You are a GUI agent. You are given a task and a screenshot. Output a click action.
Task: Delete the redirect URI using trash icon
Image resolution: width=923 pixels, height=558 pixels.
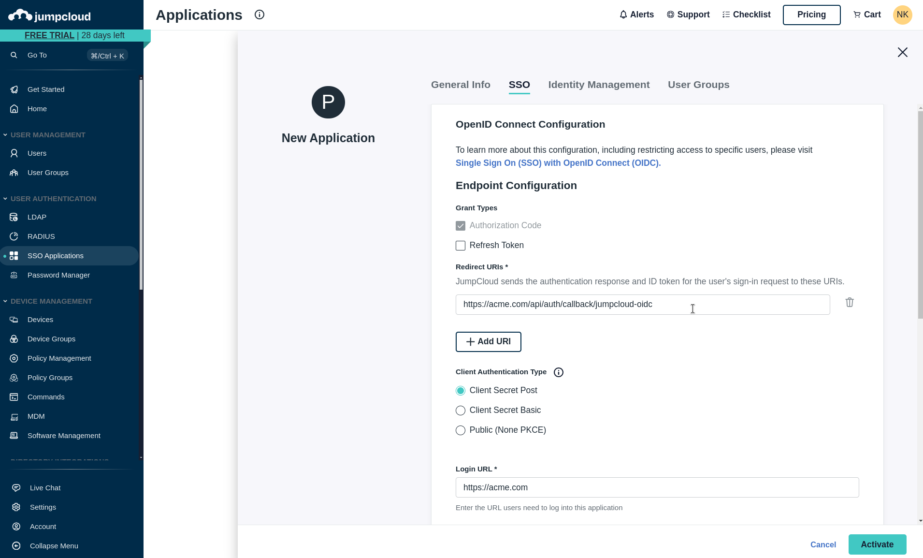coord(850,302)
